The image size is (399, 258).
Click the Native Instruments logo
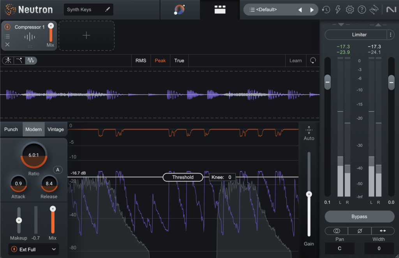click(391, 10)
